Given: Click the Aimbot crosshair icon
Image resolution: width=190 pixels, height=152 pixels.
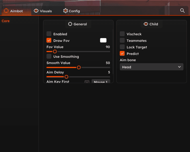Looking at the screenshot, I should click(6, 11).
